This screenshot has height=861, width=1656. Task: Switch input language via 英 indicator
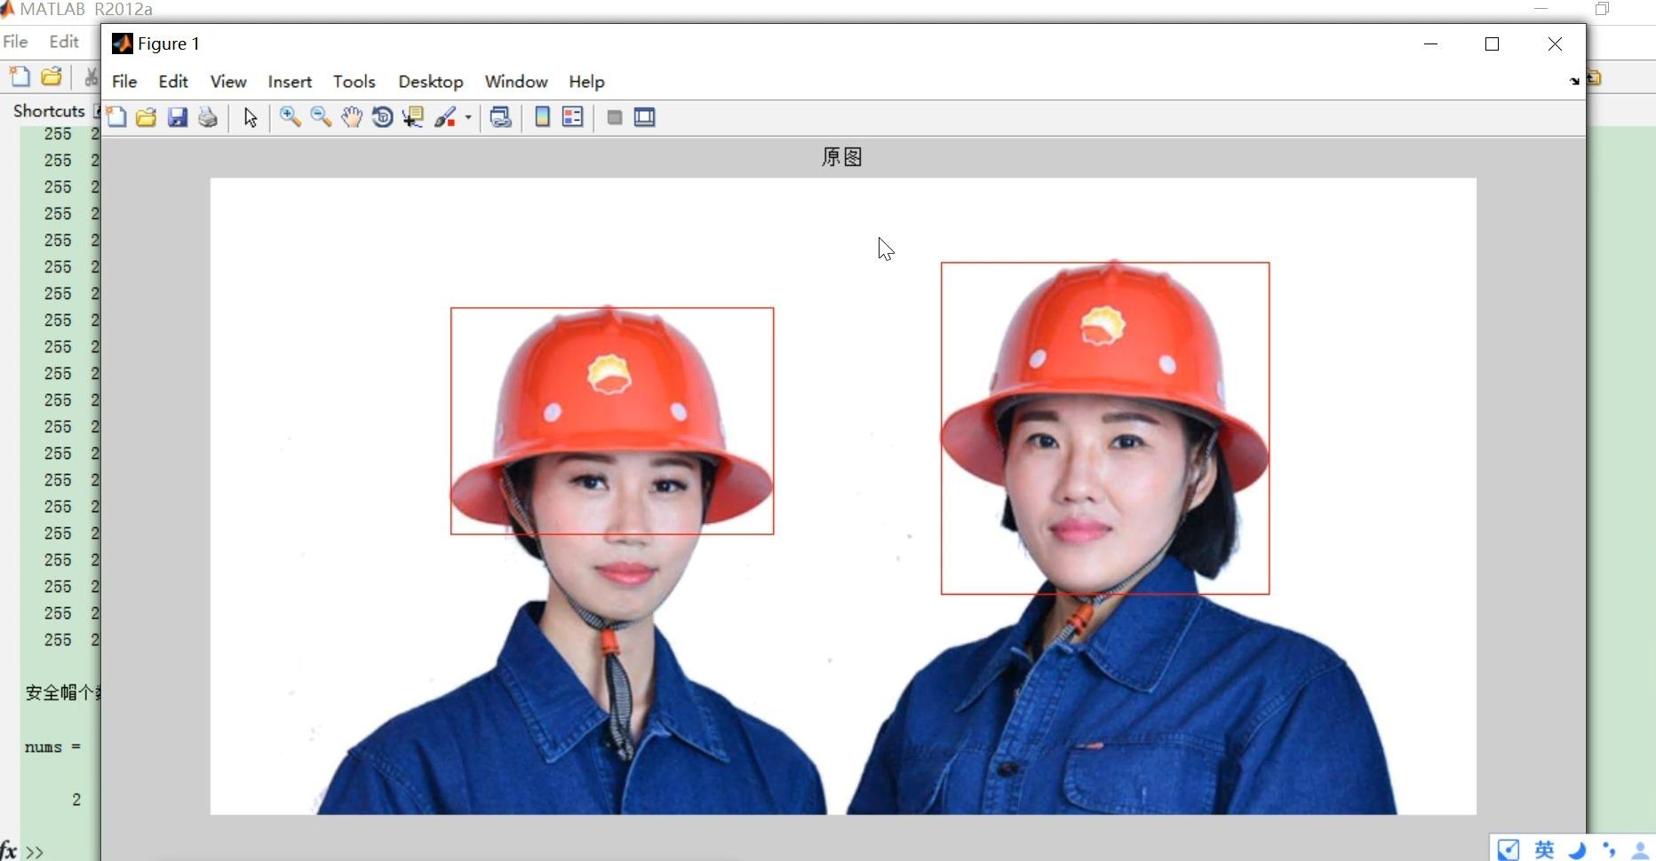[1544, 849]
